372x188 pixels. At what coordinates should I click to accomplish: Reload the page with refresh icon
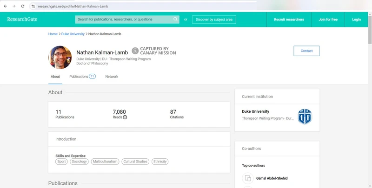[x=23, y=6]
